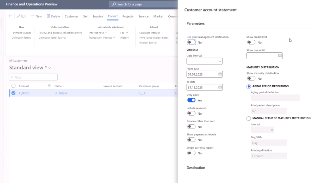Expand the Fee dropdown
Screen dimensions: 314x183
click(127, 33)
